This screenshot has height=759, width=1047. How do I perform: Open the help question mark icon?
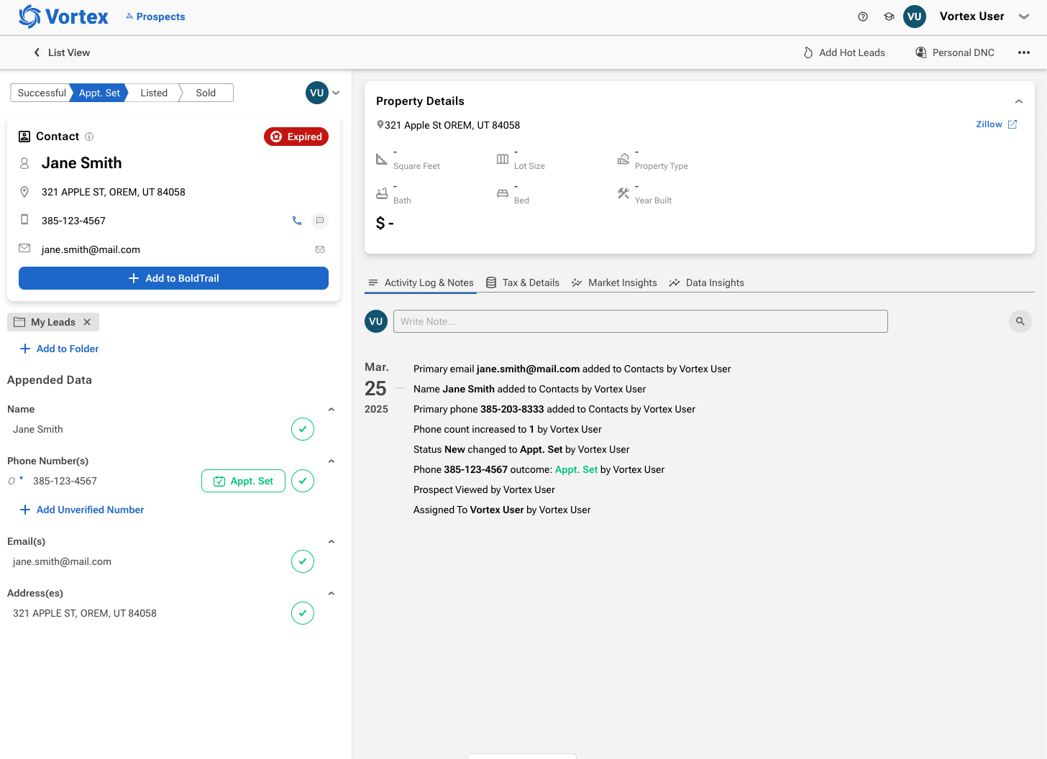point(863,17)
